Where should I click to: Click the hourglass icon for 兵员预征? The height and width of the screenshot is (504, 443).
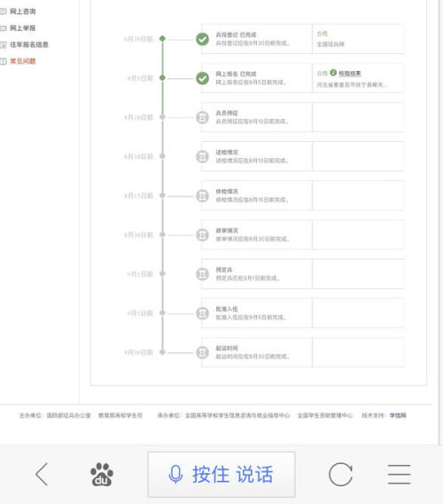203,117
